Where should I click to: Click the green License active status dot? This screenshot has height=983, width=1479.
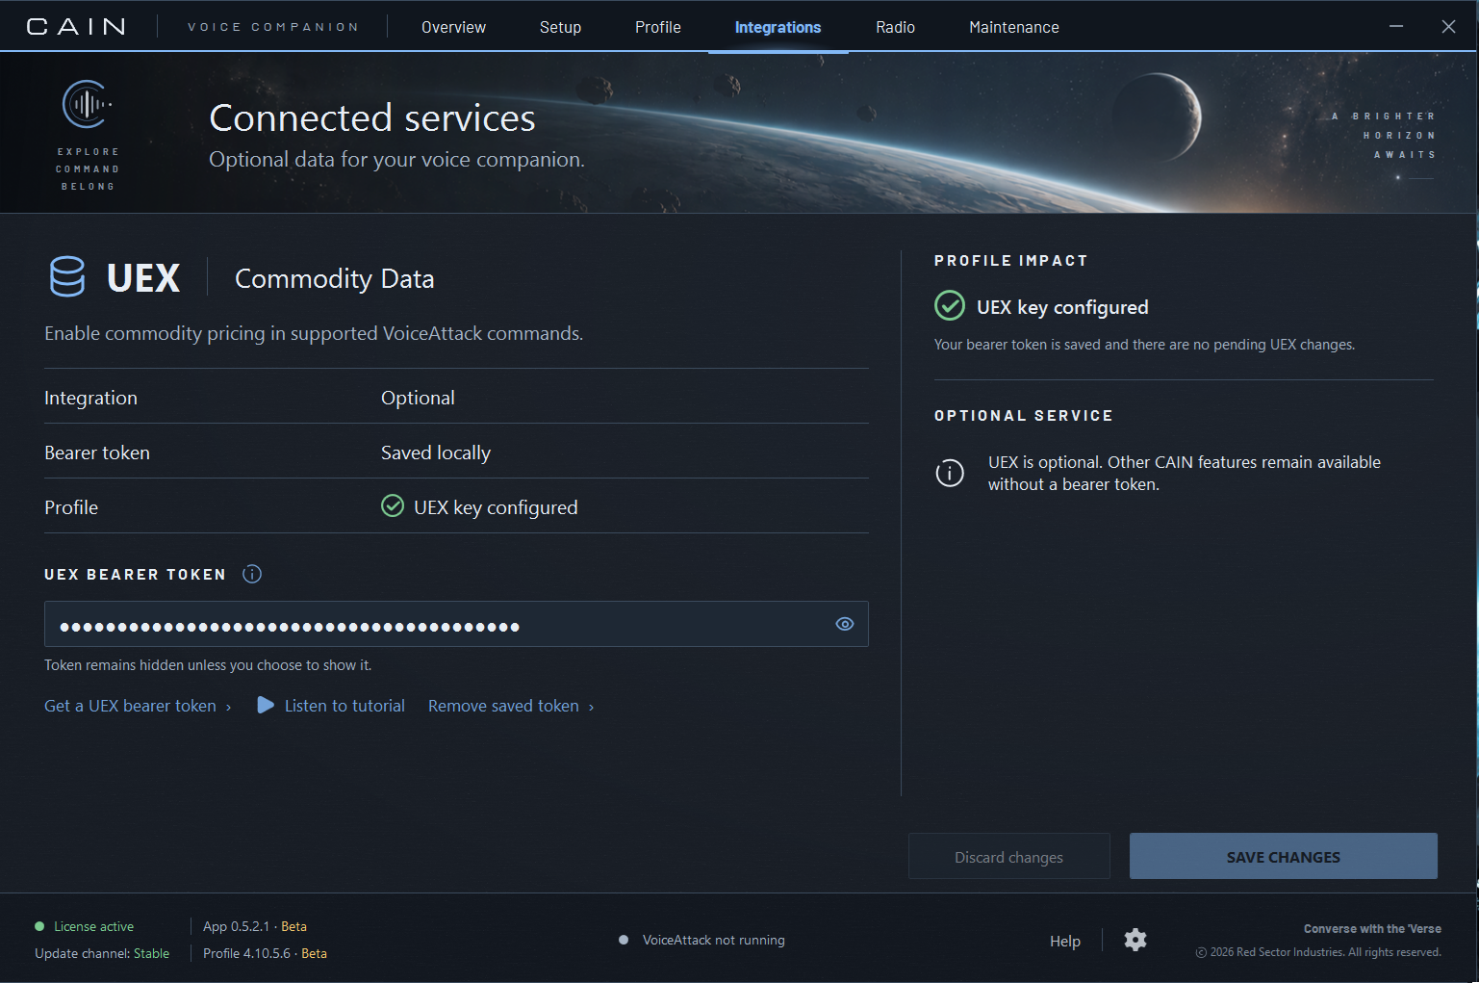[39, 926]
